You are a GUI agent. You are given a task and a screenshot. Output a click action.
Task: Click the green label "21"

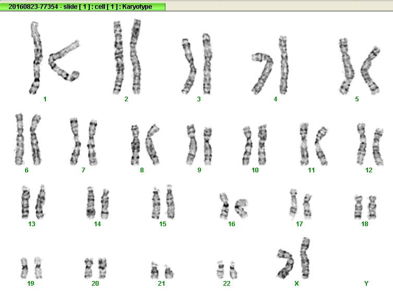click(161, 284)
